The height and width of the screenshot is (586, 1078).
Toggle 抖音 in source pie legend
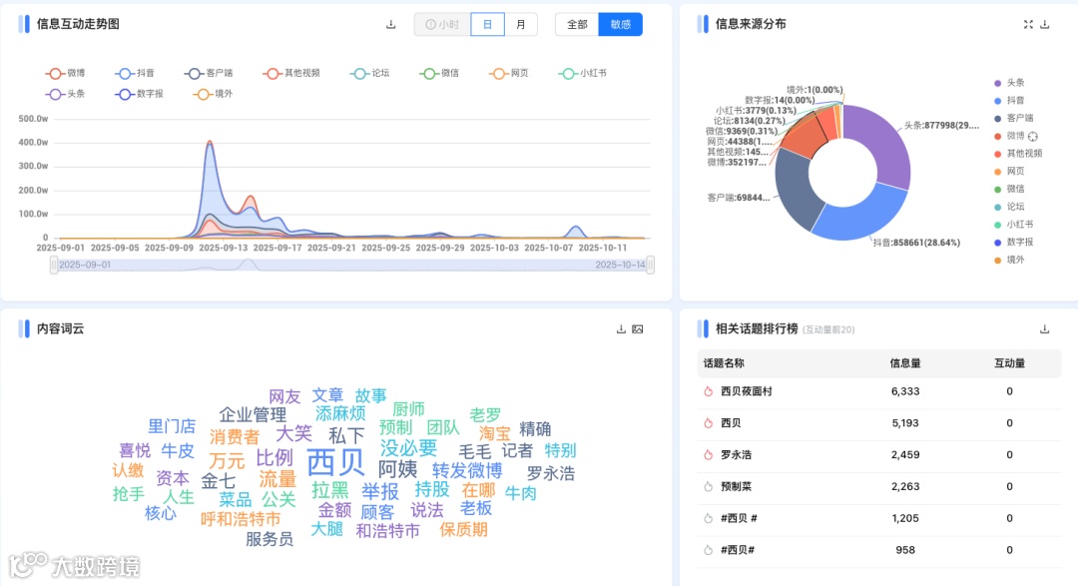click(x=1009, y=101)
